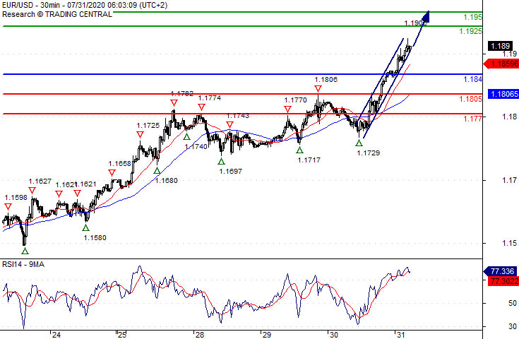Image resolution: width=519 pixels, height=339 pixels.
Task: Click the red 1.18596 moving average tag
Action: (x=501, y=64)
